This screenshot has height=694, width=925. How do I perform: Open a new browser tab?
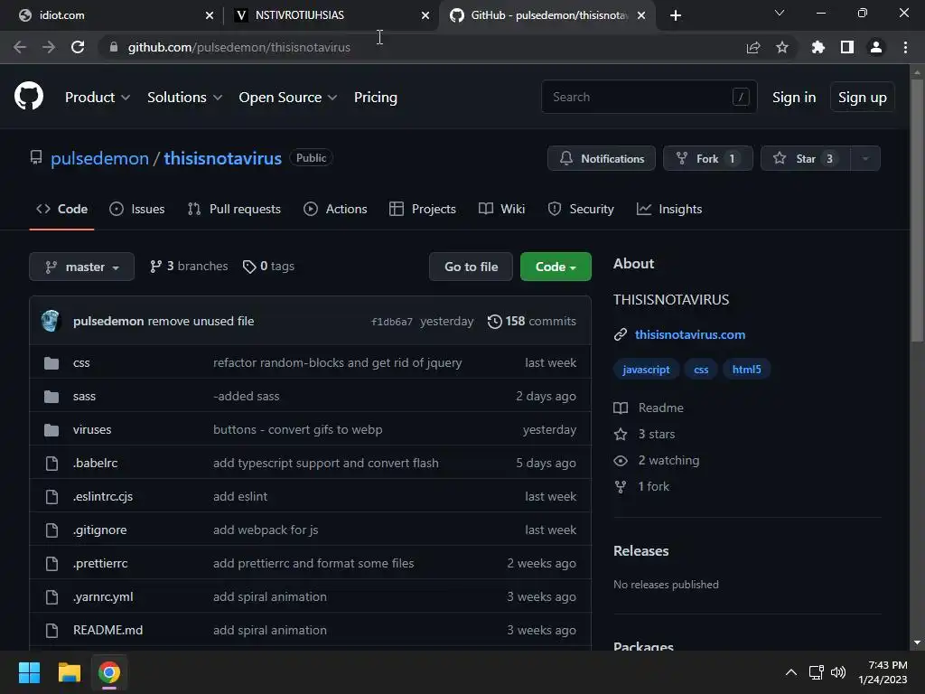click(676, 15)
